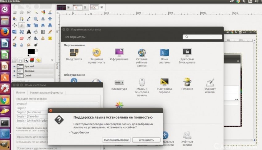Select the Eraser tool
Image resolution: width=262 pixels, height=150 pixels.
pyautogui.click(x=22, y=38)
